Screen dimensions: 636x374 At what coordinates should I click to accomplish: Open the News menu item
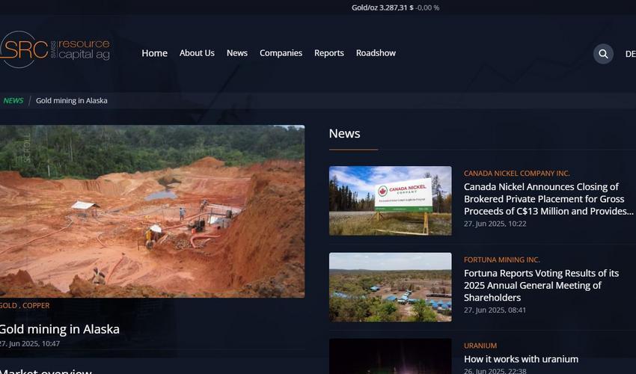point(237,53)
